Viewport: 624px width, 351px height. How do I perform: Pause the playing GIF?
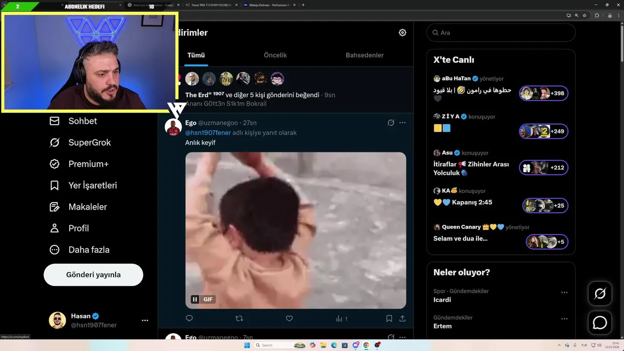[195, 299]
